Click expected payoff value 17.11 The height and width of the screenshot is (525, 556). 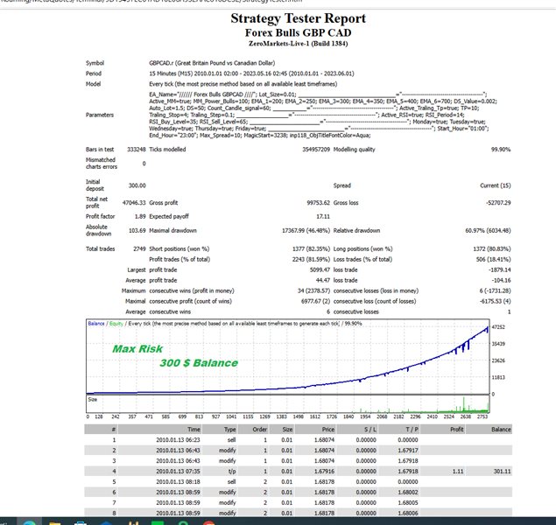click(x=323, y=216)
